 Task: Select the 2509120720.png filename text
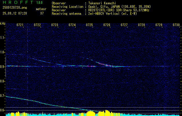click(14, 8)
